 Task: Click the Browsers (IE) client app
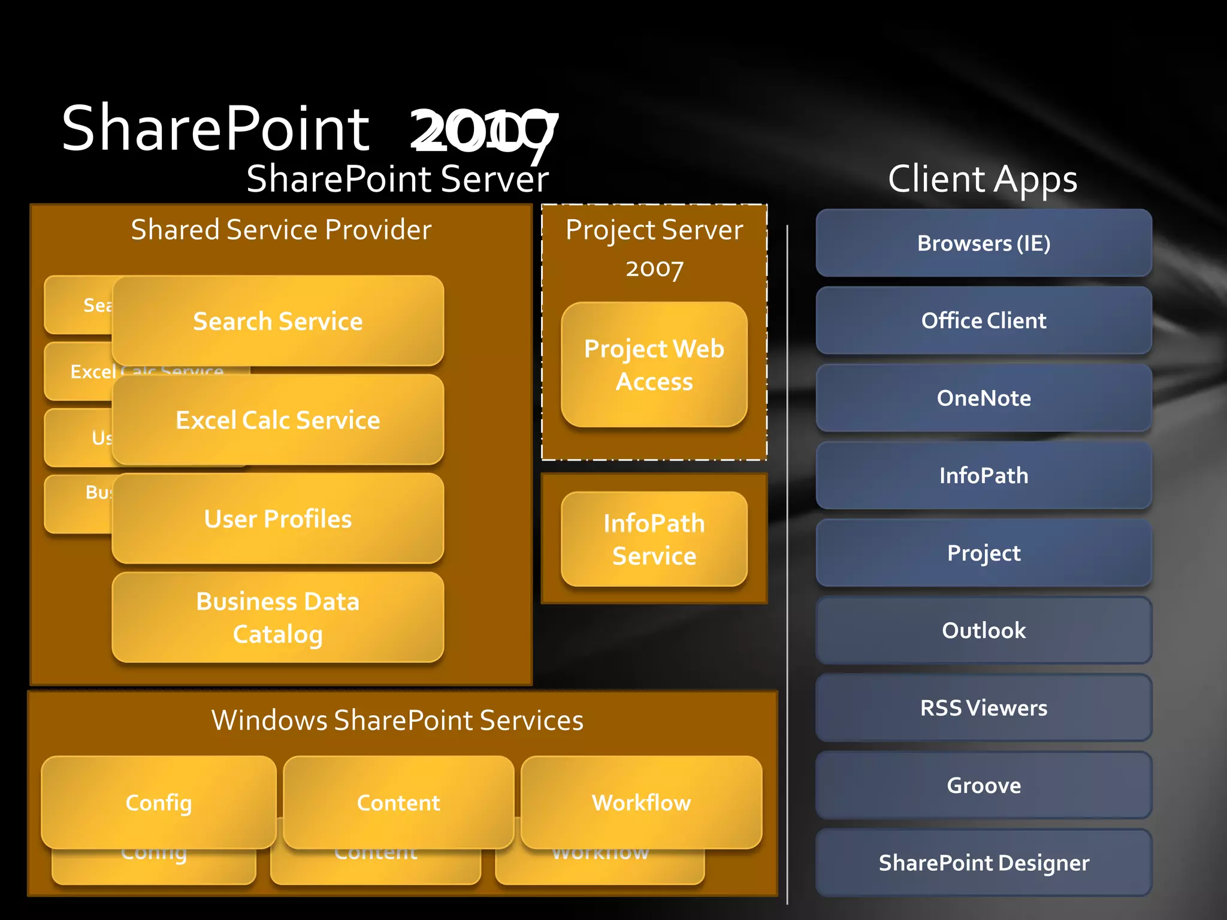983,243
